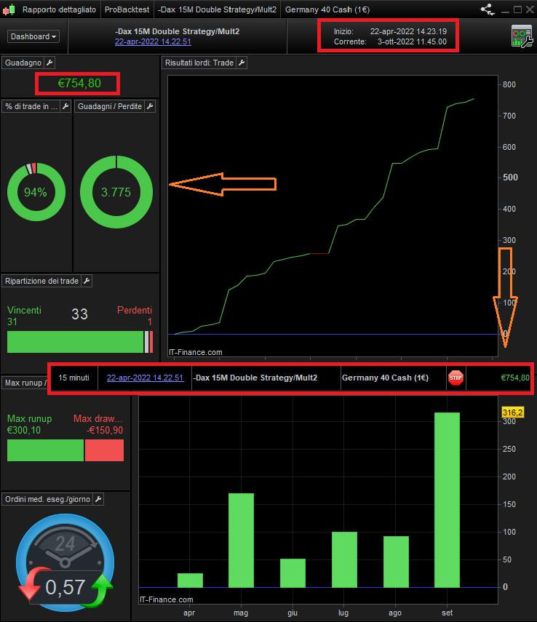
Task: Open the 22-apr-2022 14.22.51 link in strategy row
Action: [145, 378]
